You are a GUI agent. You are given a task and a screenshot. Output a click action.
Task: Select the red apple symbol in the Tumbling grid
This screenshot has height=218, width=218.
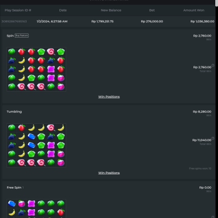tap(22, 128)
